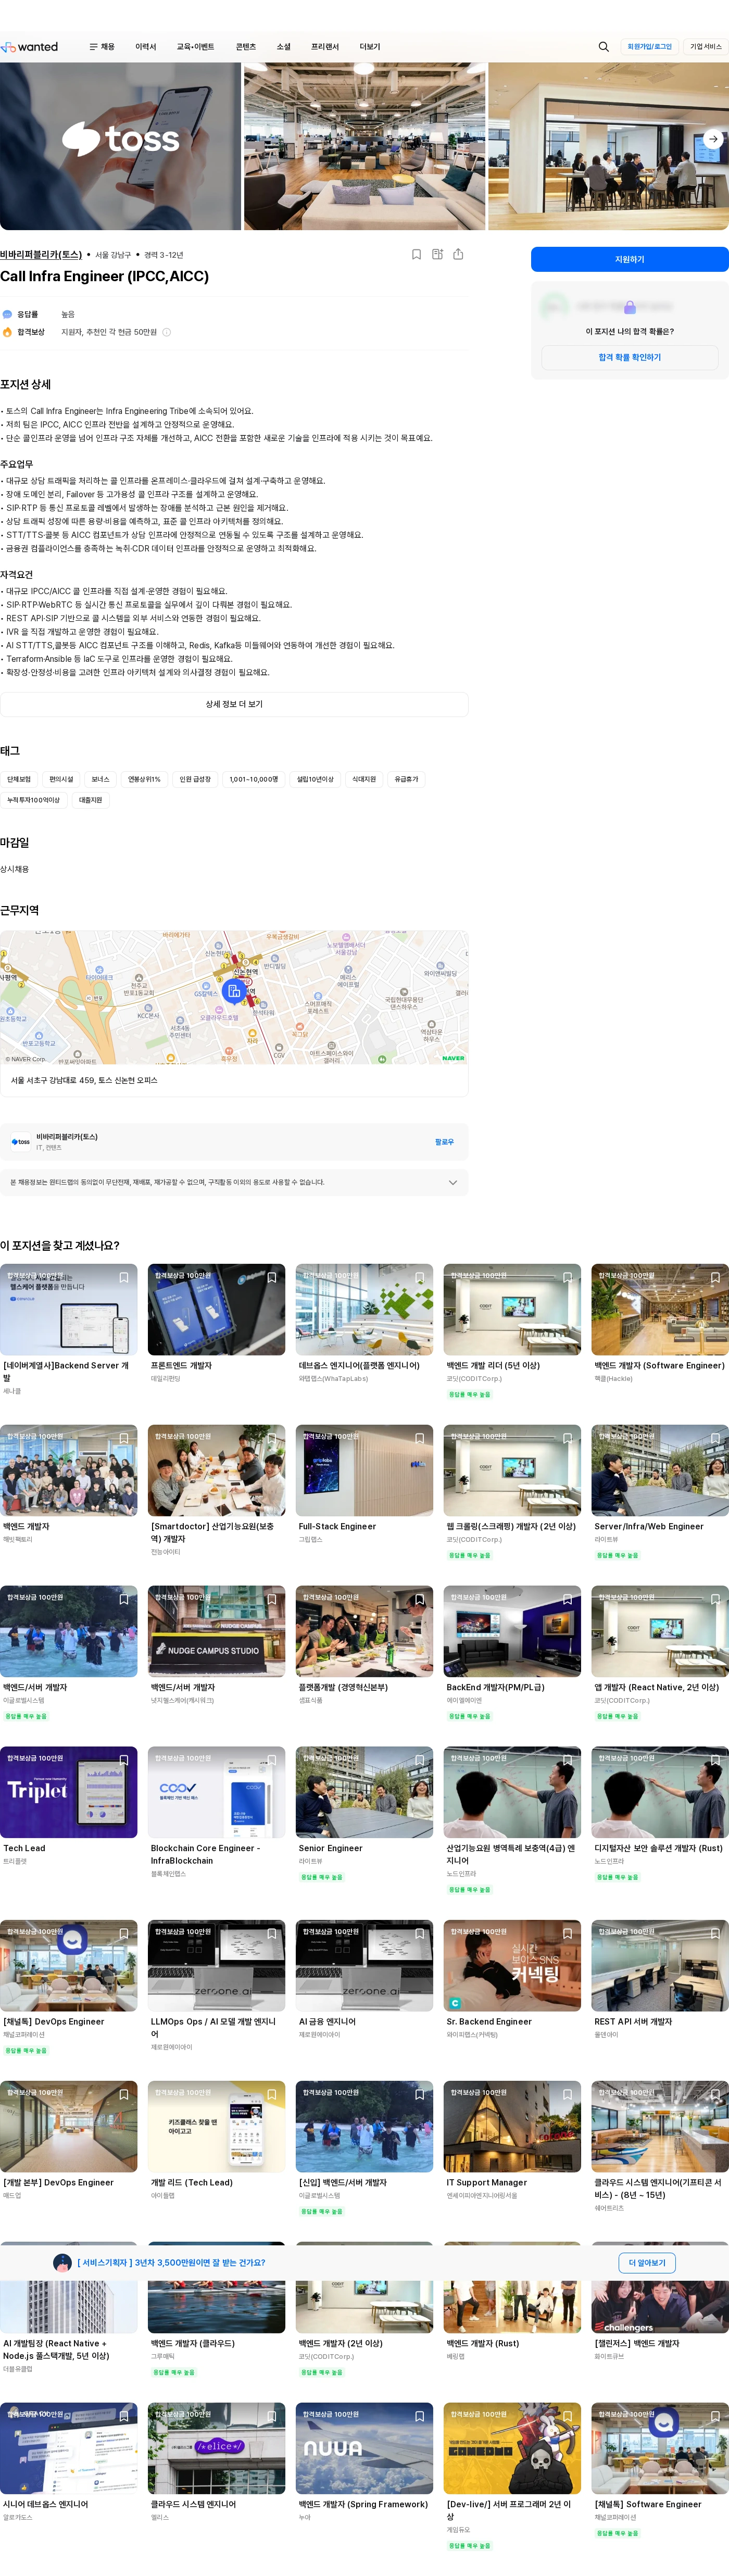Open the 커넥팅 Sr. Backend Engineer card image
Viewport: 729px width, 2576px height.
[x=512, y=1966]
